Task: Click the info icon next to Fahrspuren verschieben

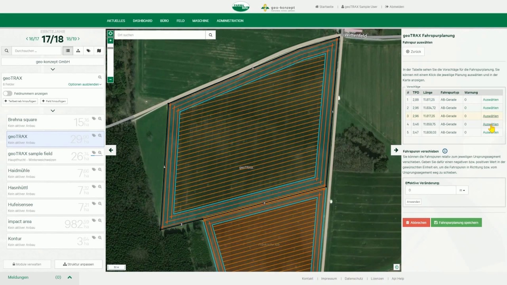Action: click(x=445, y=151)
